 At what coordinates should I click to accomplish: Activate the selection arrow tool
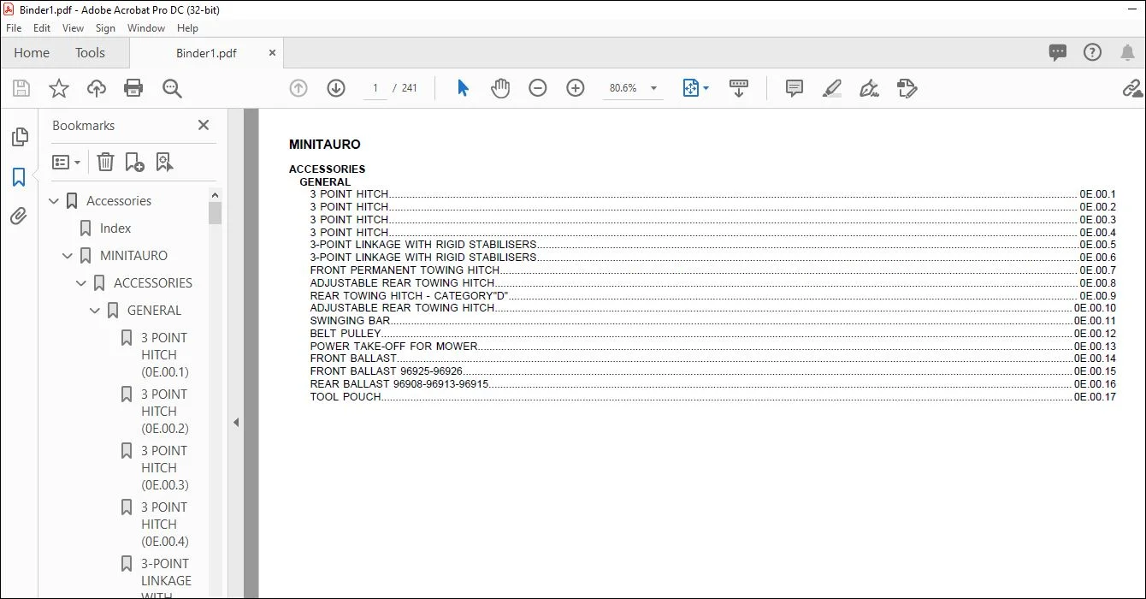(463, 88)
